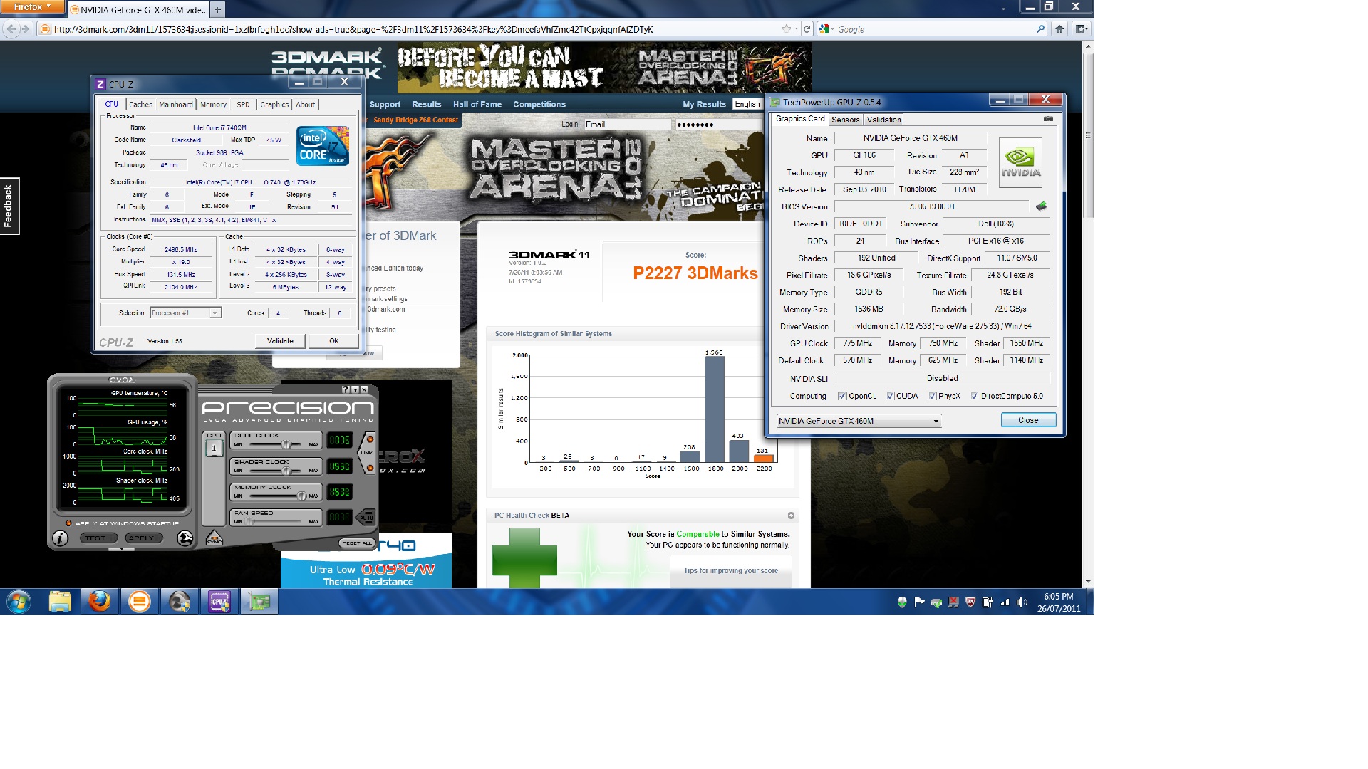Go back with Firefox back arrow
The image size is (1368, 769).
(x=11, y=29)
